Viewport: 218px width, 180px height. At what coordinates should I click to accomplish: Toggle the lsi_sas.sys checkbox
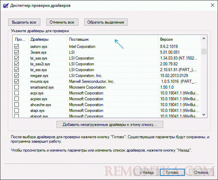click(17, 58)
